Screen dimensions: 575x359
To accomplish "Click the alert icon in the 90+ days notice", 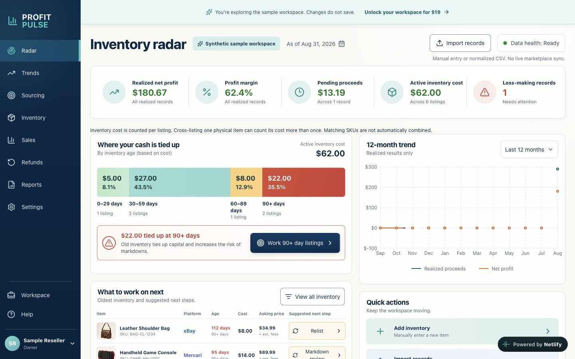I will (109, 243).
